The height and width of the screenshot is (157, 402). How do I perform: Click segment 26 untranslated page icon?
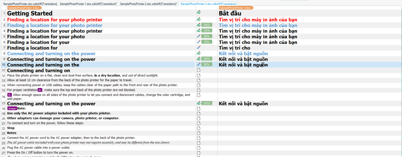[x=199, y=148]
